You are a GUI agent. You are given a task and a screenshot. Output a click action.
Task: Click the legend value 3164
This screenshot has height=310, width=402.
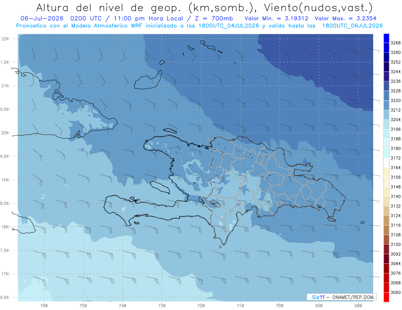396,168
